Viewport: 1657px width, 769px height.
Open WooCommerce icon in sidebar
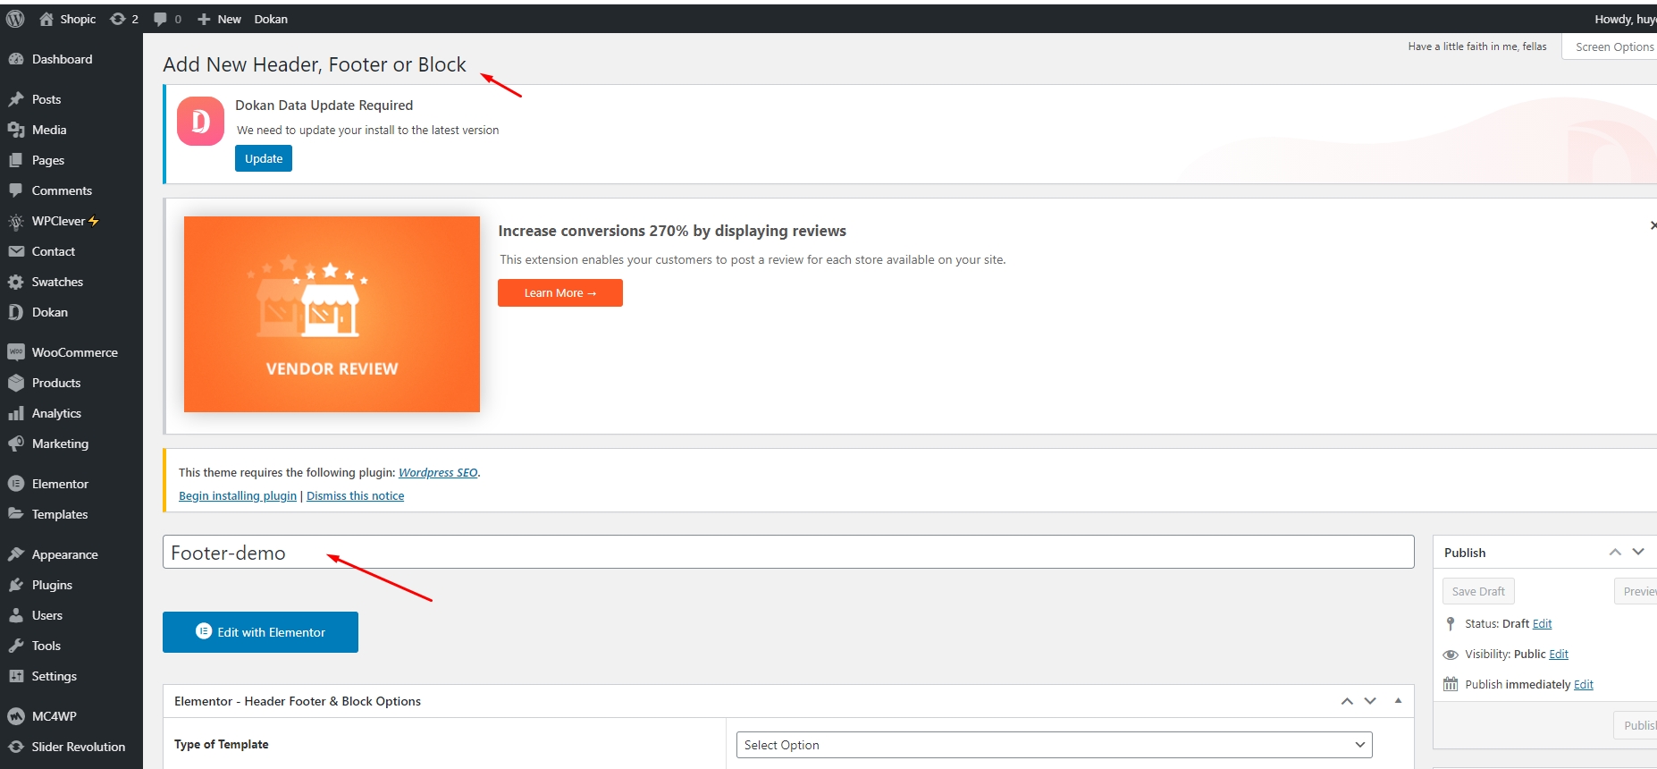(x=16, y=352)
